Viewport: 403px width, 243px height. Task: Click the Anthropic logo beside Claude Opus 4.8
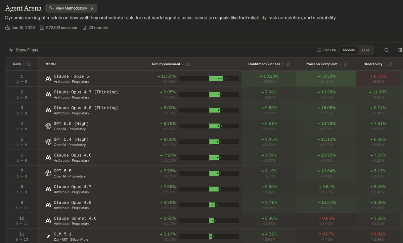pyautogui.click(x=48, y=205)
